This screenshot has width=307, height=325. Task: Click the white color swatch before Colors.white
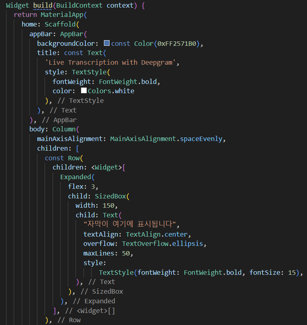click(83, 90)
